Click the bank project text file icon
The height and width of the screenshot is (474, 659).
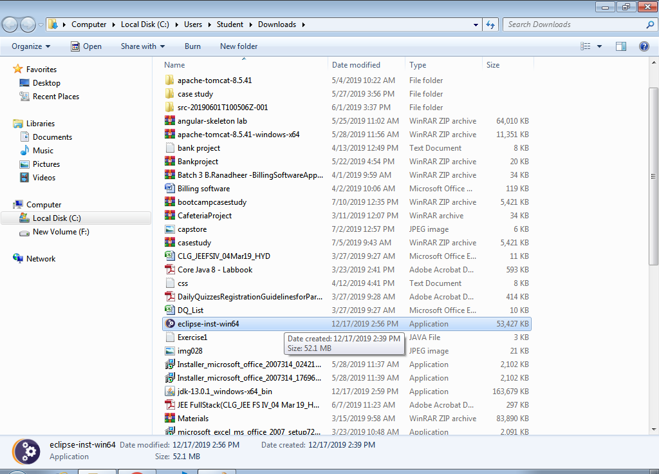tap(169, 148)
